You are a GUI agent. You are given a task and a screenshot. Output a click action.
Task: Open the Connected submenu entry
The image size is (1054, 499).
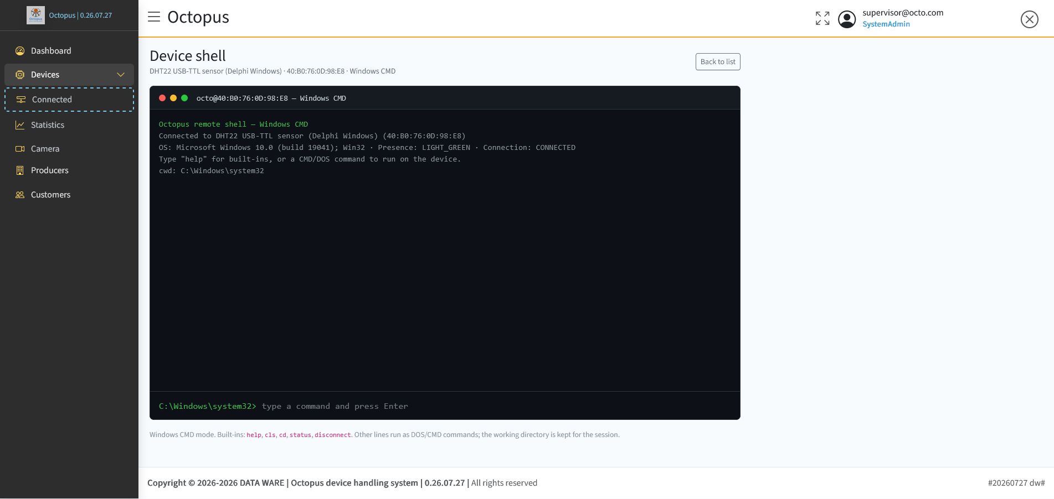[69, 100]
